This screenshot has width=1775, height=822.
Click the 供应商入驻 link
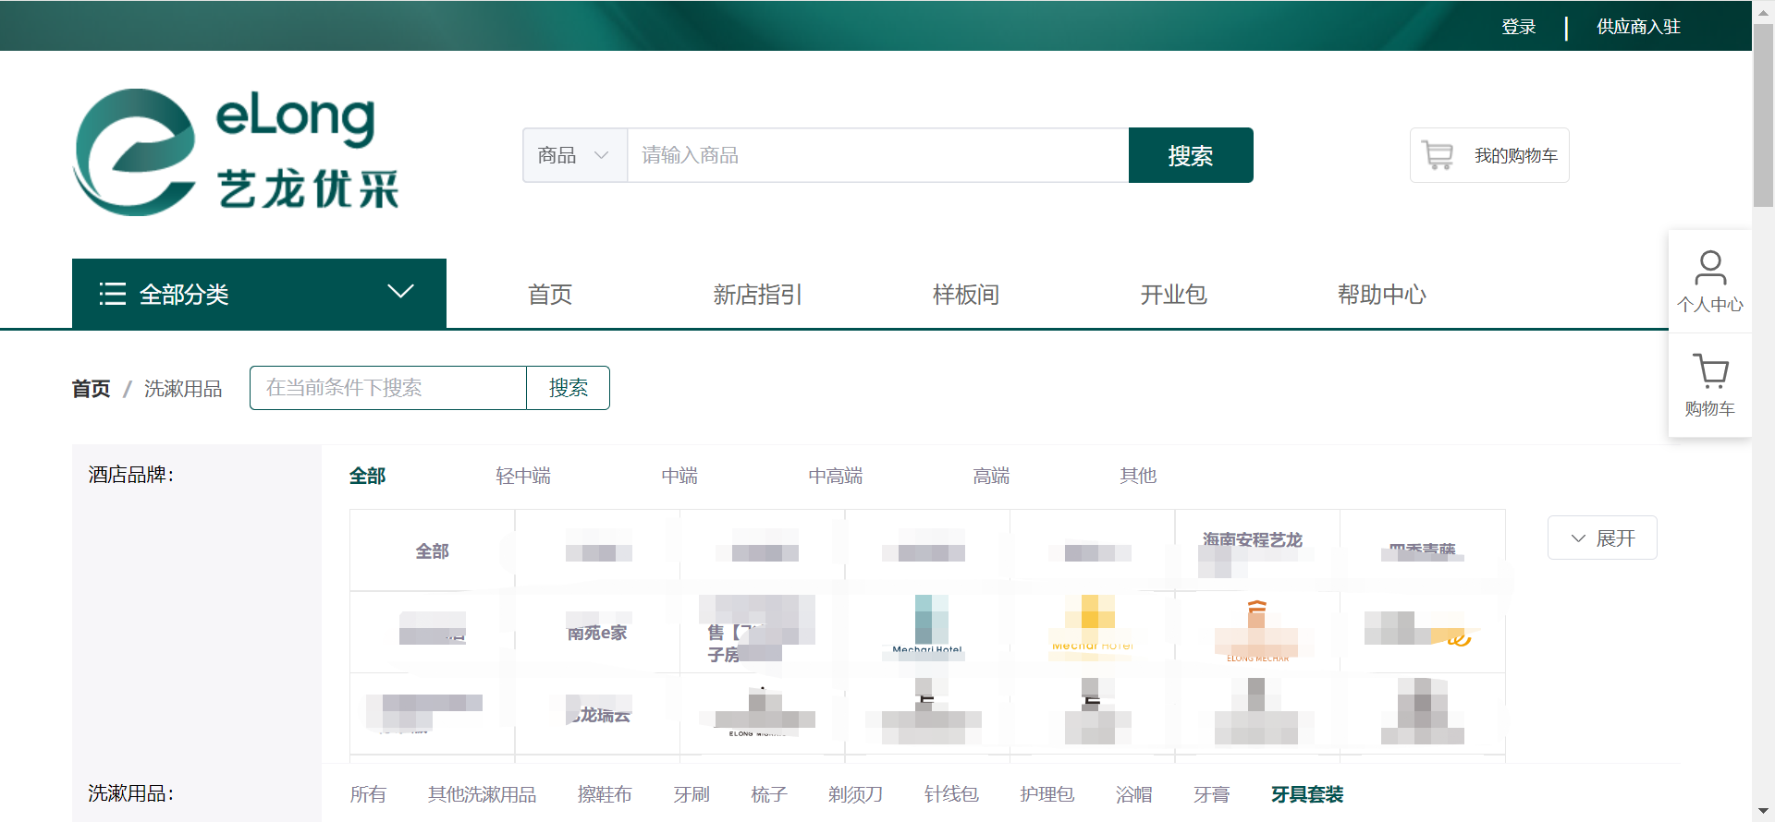(x=1639, y=27)
